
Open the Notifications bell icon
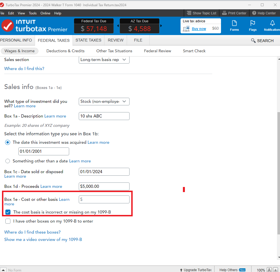click(x=272, y=26)
